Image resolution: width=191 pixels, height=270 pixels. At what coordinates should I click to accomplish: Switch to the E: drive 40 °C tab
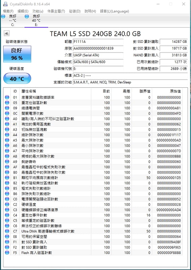click(x=36, y=20)
